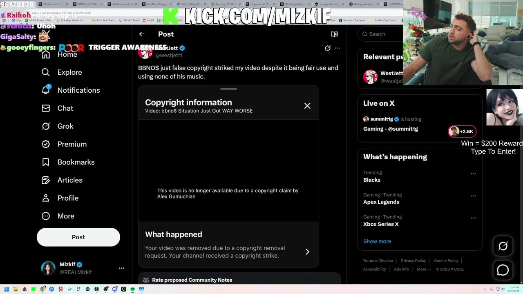Open options dots for Xbox Series X trend
523x294 pixels.
[473, 218]
